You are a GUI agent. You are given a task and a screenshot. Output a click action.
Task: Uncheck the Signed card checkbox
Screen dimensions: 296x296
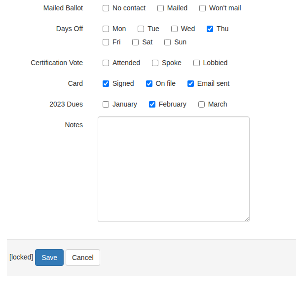[106, 84]
